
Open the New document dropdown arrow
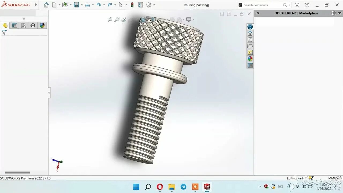[x=59, y=5]
